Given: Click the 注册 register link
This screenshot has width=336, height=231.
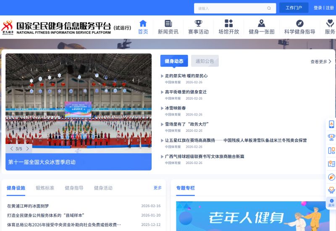Looking at the screenshot, I should [330, 8].
